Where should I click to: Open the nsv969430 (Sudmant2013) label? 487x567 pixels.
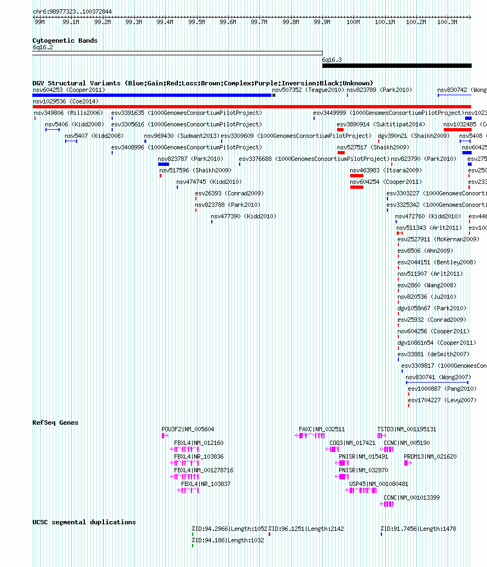(x=182, y=136)
